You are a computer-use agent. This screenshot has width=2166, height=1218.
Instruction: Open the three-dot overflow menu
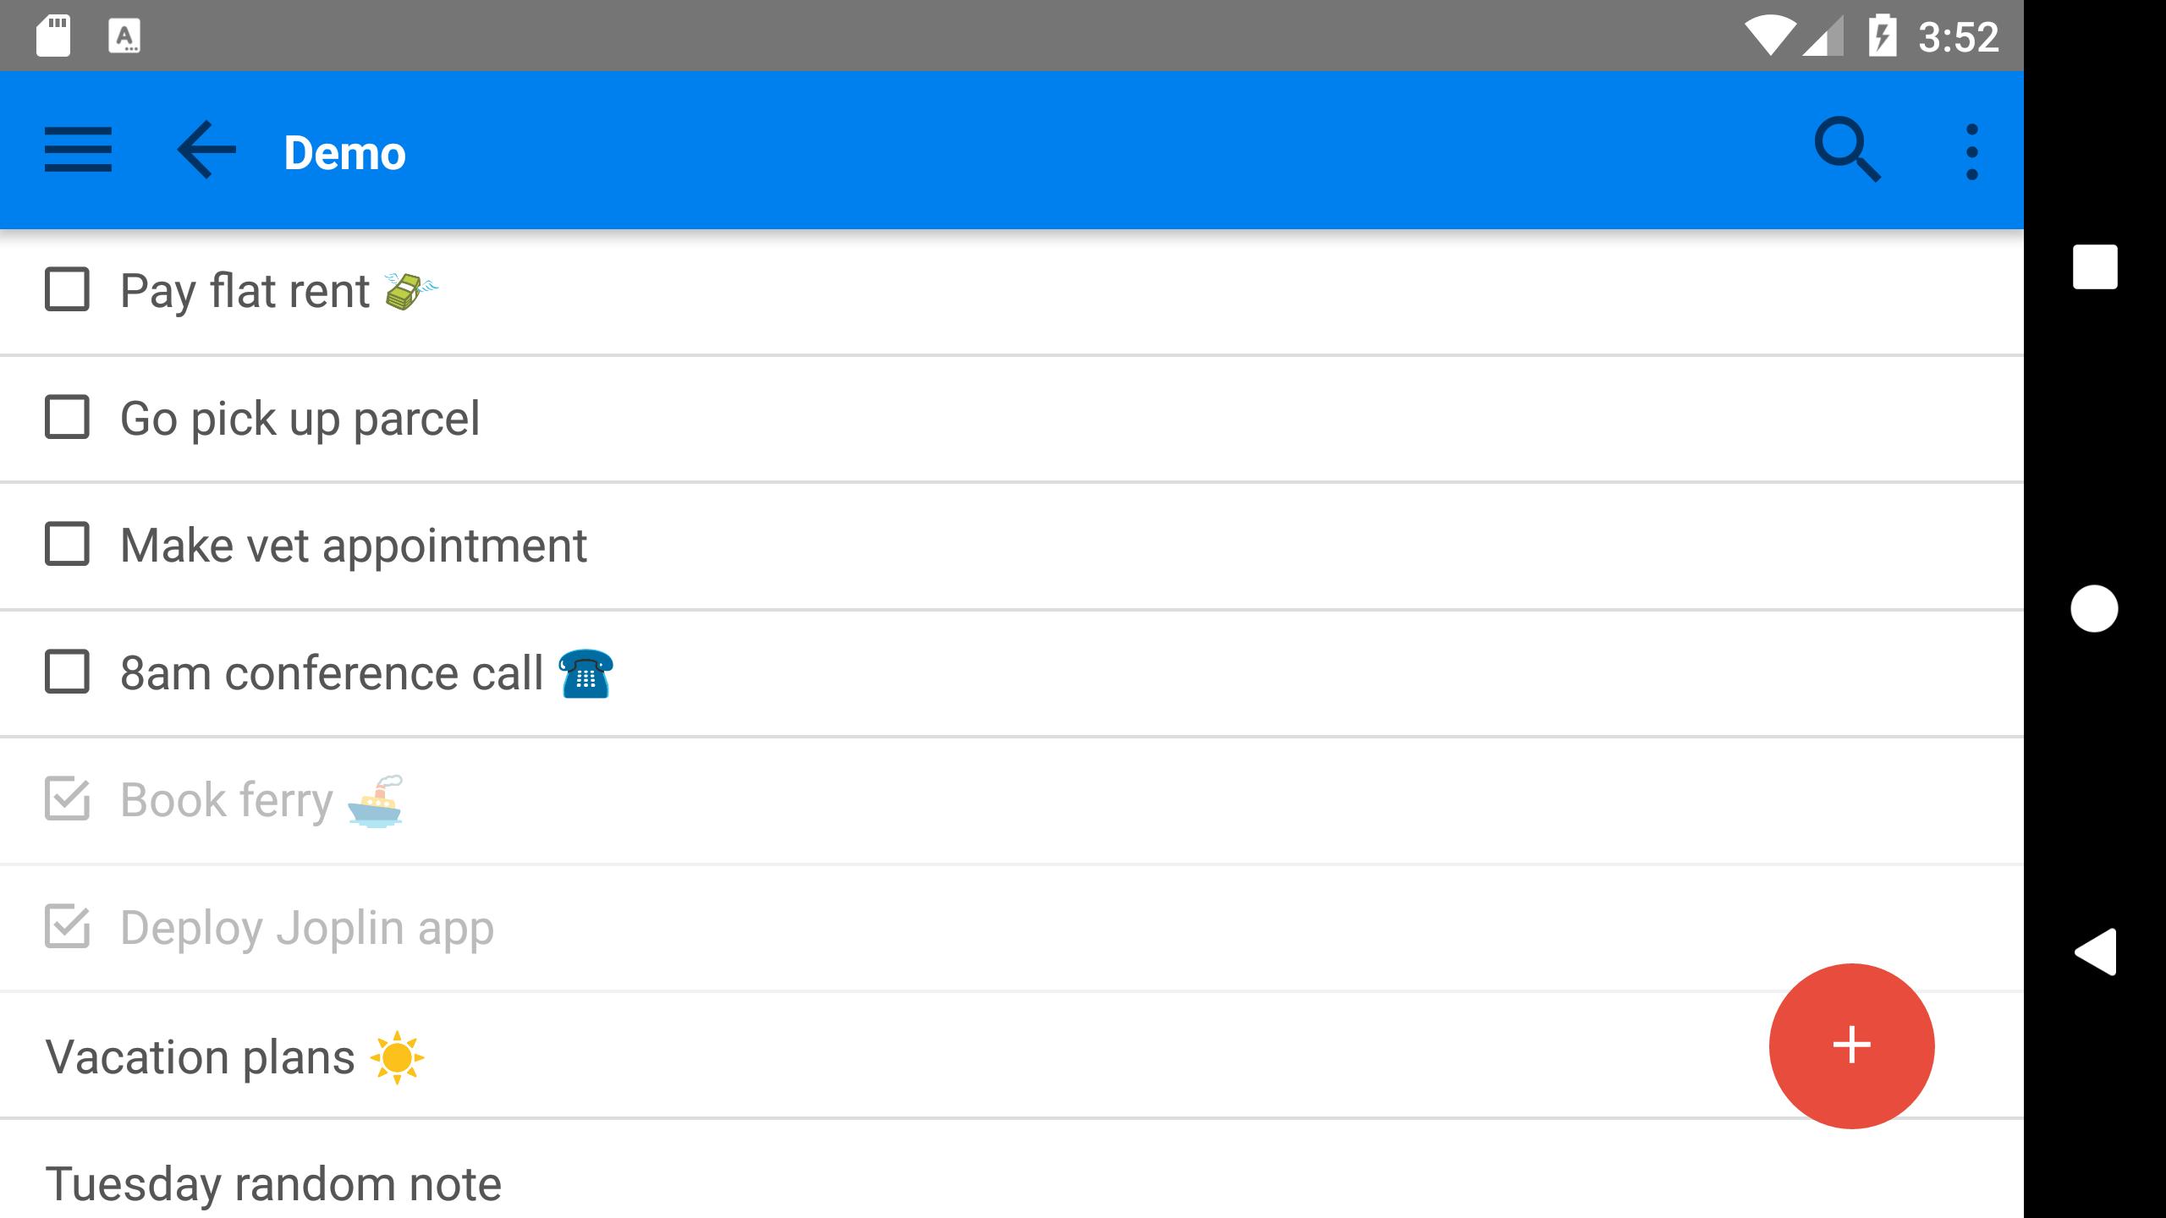tap(1972, 151)
